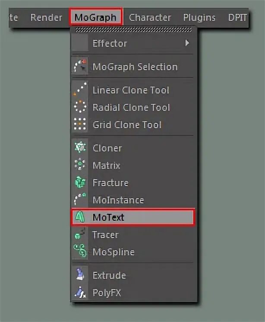Viewport: 265px width, 322px height.
Task: Click the Tracer icon
Action: [x=80, y=235]
